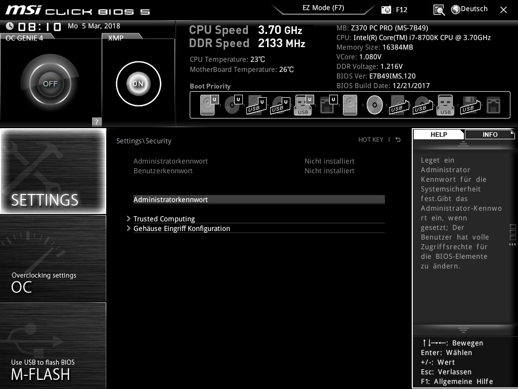Select the UEFI CD/DVD boot device icon
This screenshot has width=518, height=389.
[233, 105]
